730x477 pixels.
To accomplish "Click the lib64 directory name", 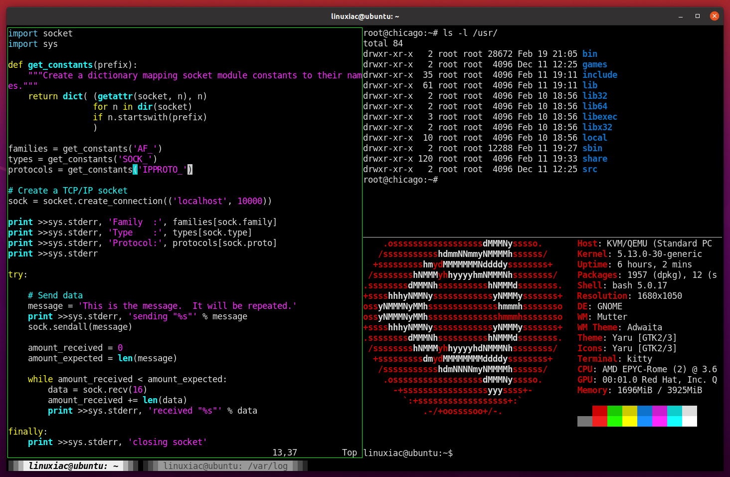I will pos(595,106).
